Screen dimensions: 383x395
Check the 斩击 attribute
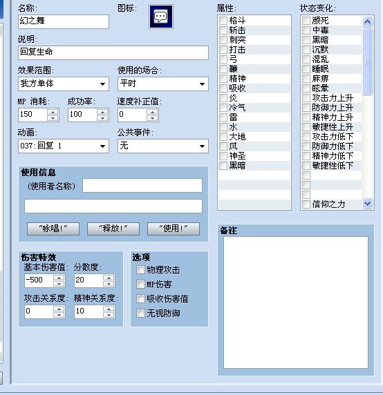coord(223,30)
